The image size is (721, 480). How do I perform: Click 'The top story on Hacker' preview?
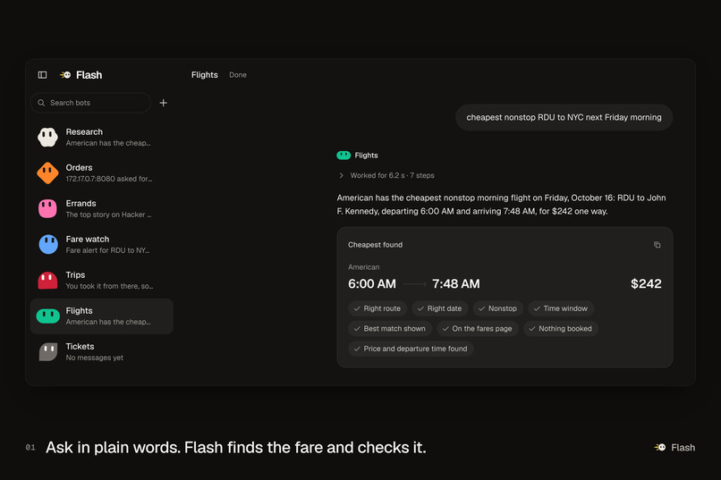[x=108, y=215]
